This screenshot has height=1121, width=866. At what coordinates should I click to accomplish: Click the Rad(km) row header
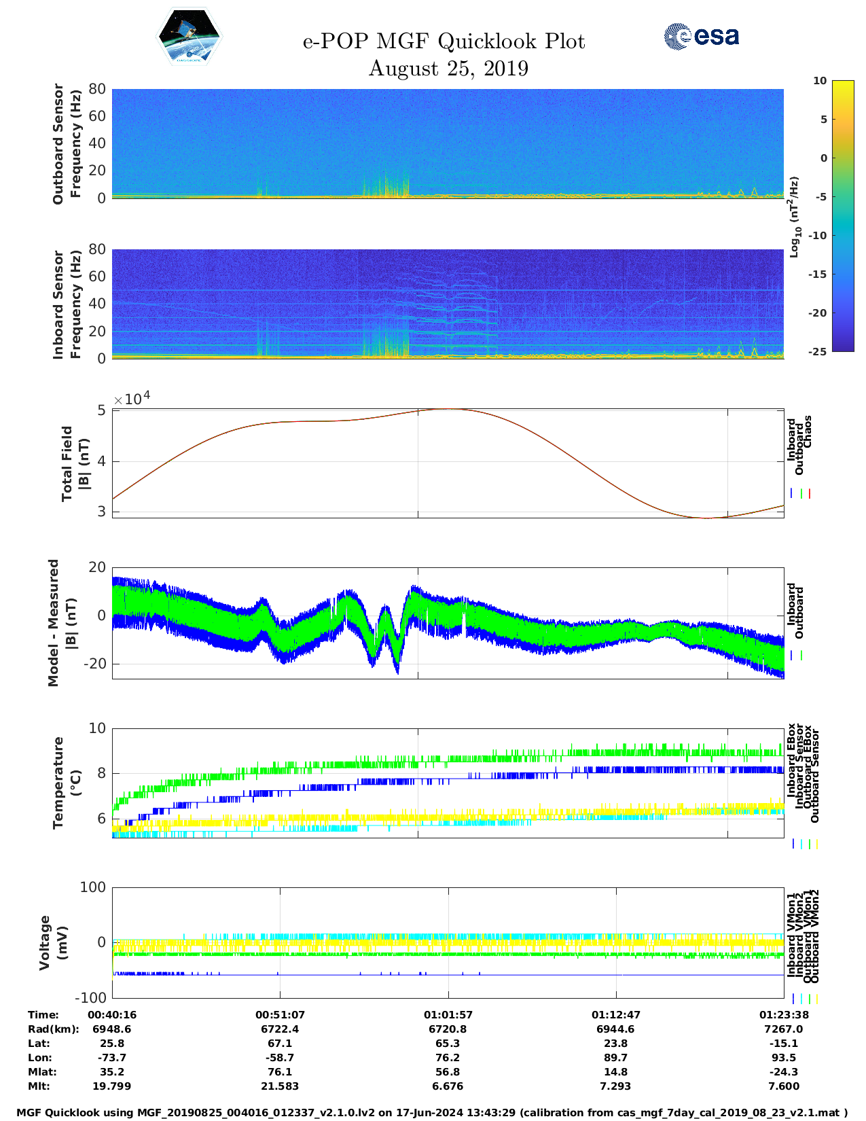53,1029
